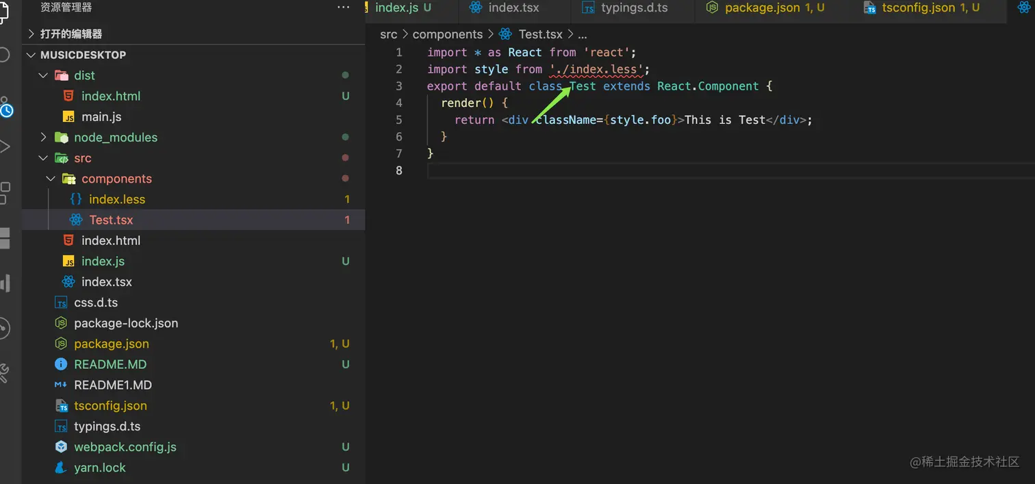1035x484 pixels.
Task: Click the src breadcrumb segment
Action: point(388,34)
